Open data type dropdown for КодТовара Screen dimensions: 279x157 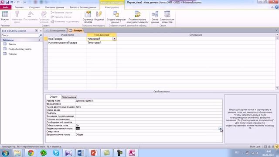pyautogui.click(x=114, y=39)
